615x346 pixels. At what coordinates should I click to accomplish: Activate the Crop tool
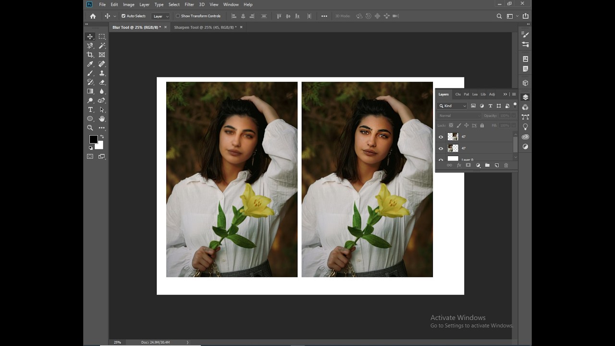90,55
